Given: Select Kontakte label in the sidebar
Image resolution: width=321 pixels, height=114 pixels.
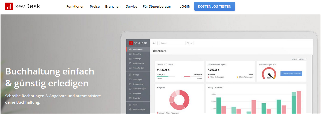Looking at the screenshot, I should (x=137, y=54).
